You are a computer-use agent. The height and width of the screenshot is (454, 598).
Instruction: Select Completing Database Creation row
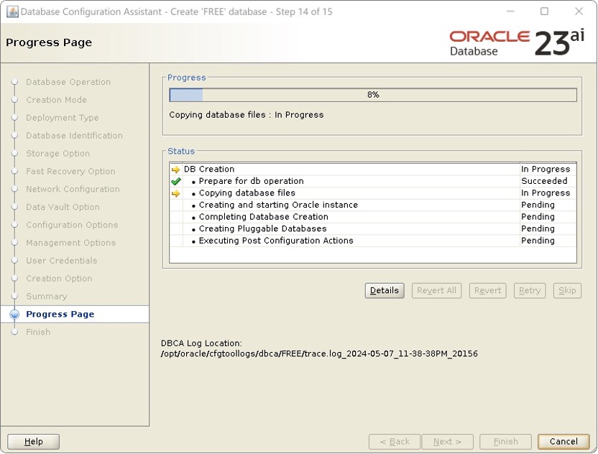click(x=373, y=217)
